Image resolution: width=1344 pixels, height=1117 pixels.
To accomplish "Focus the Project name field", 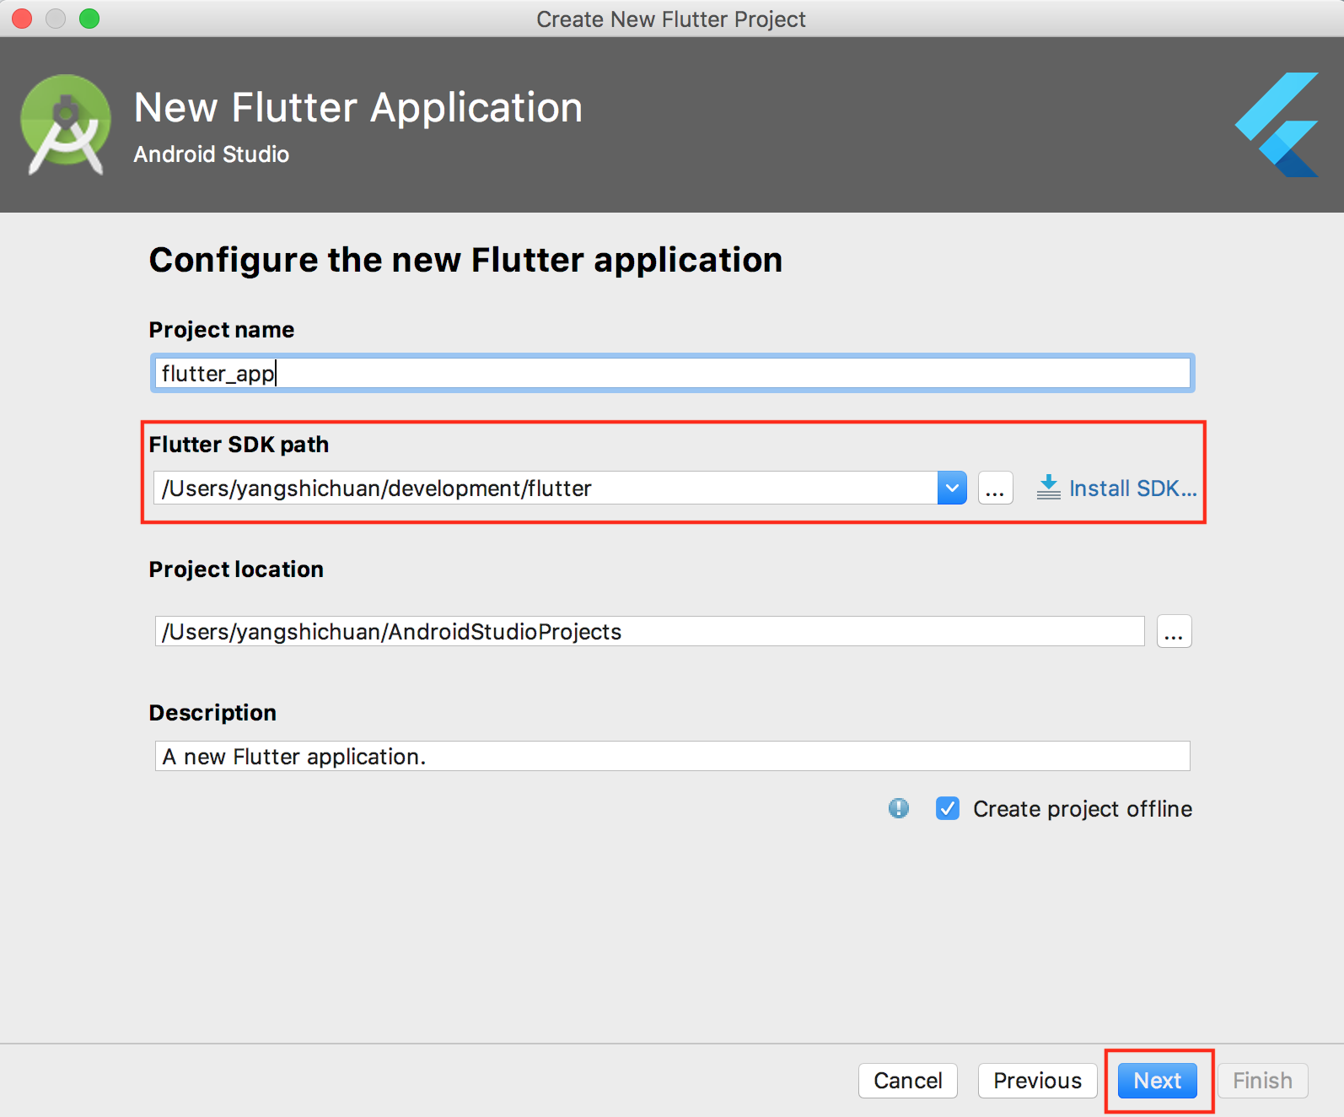I will coord(671,373).
